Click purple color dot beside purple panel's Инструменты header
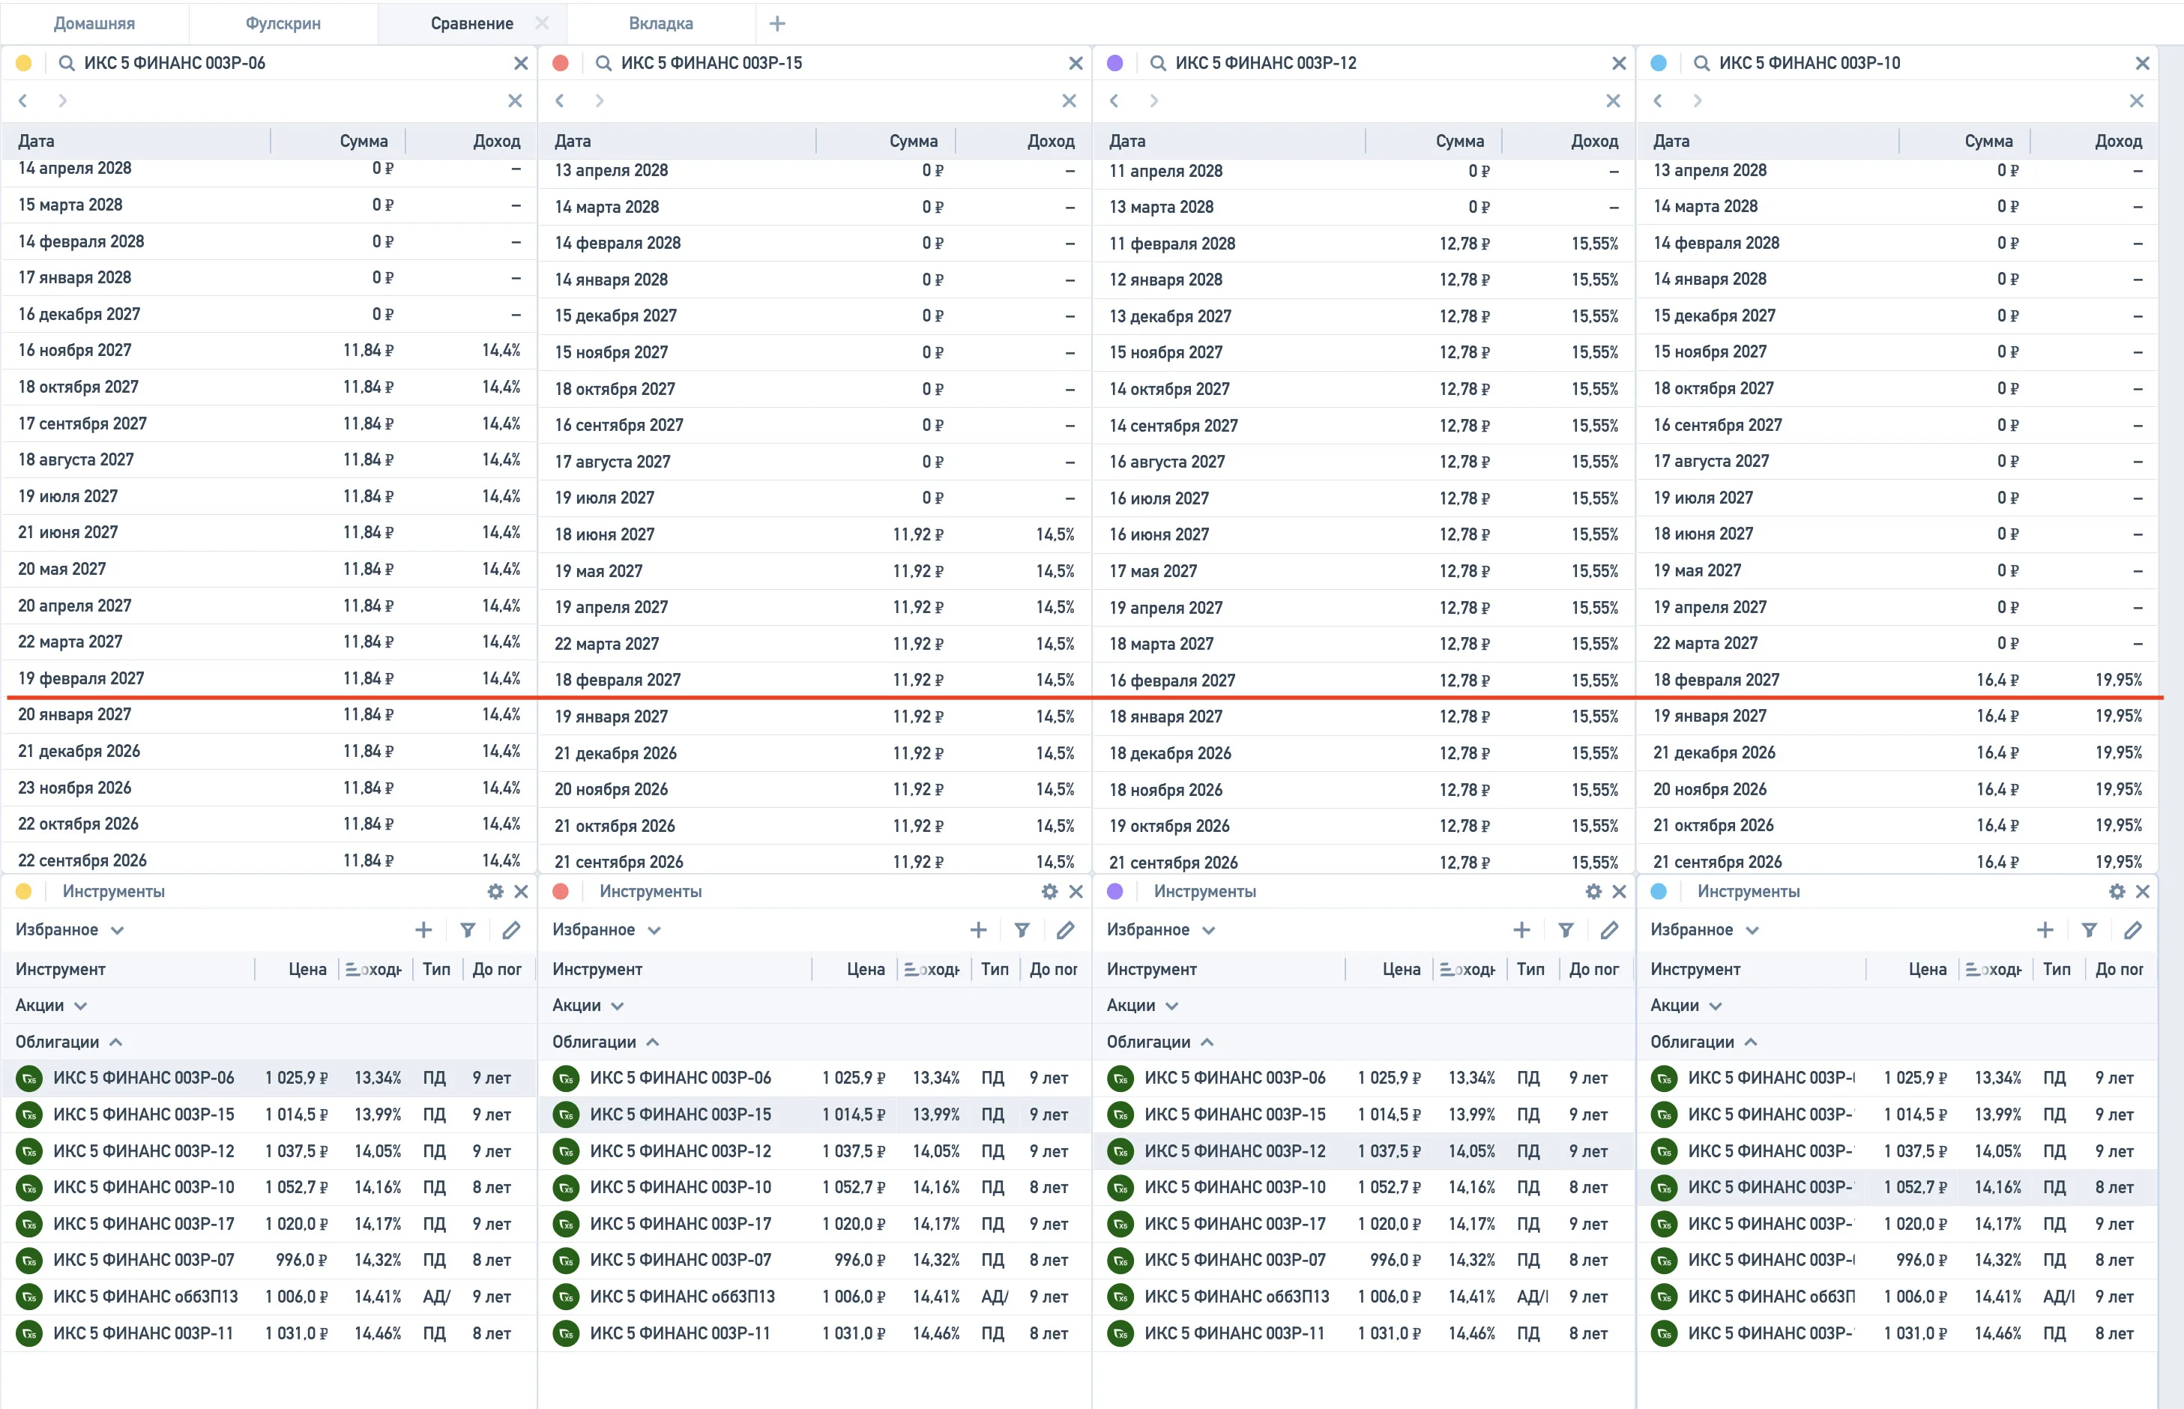The width and height of the screenshot is (2184, 1409). [x=1115, y=891]
